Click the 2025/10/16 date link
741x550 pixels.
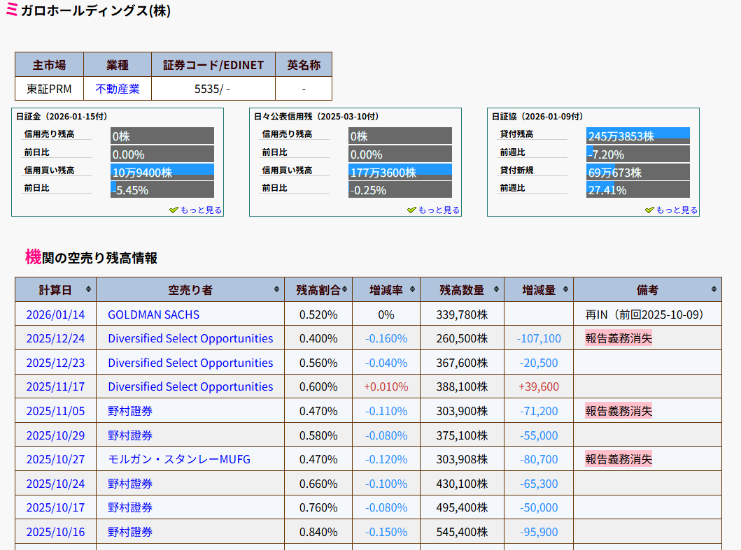pos(55,532)
